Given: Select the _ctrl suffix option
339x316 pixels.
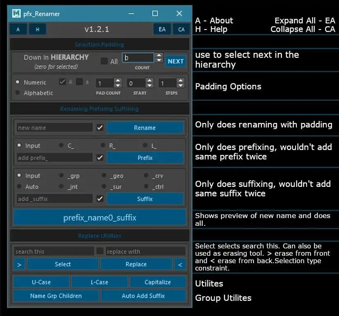Looking at the screenshot, I should (x=146, y=186).
